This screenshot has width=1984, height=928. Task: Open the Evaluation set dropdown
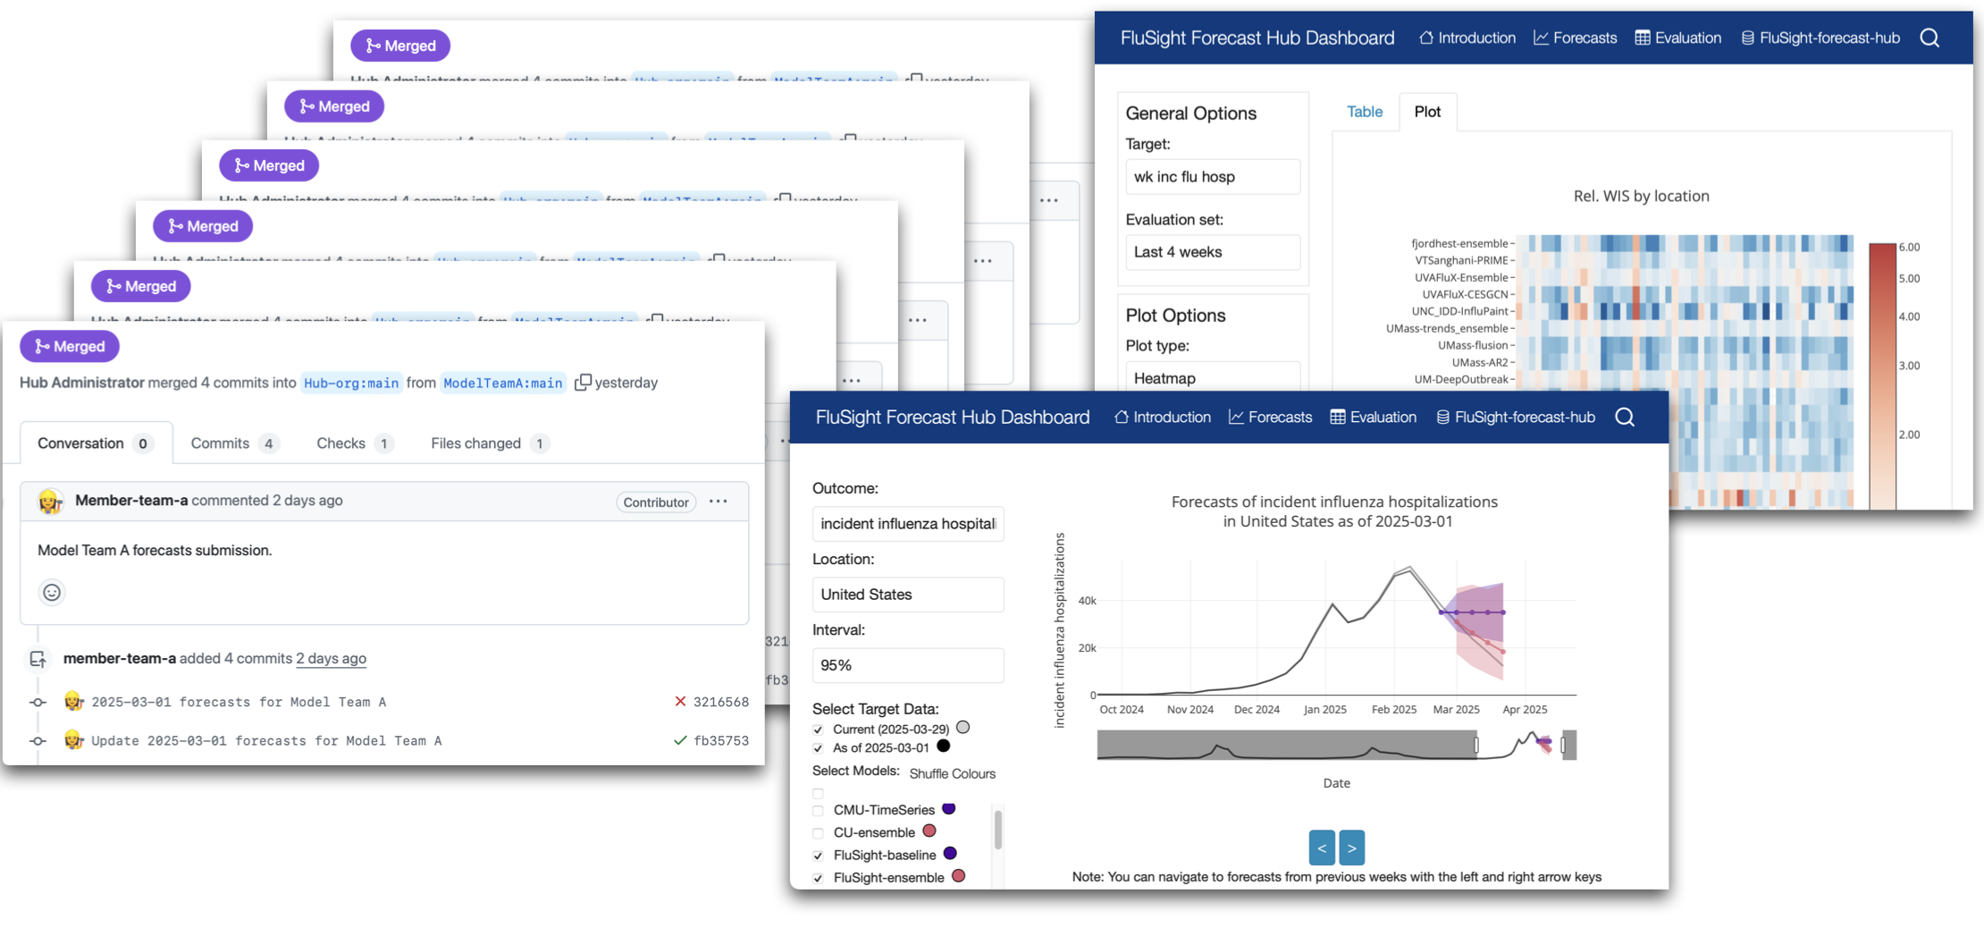tap(1213, 252)
